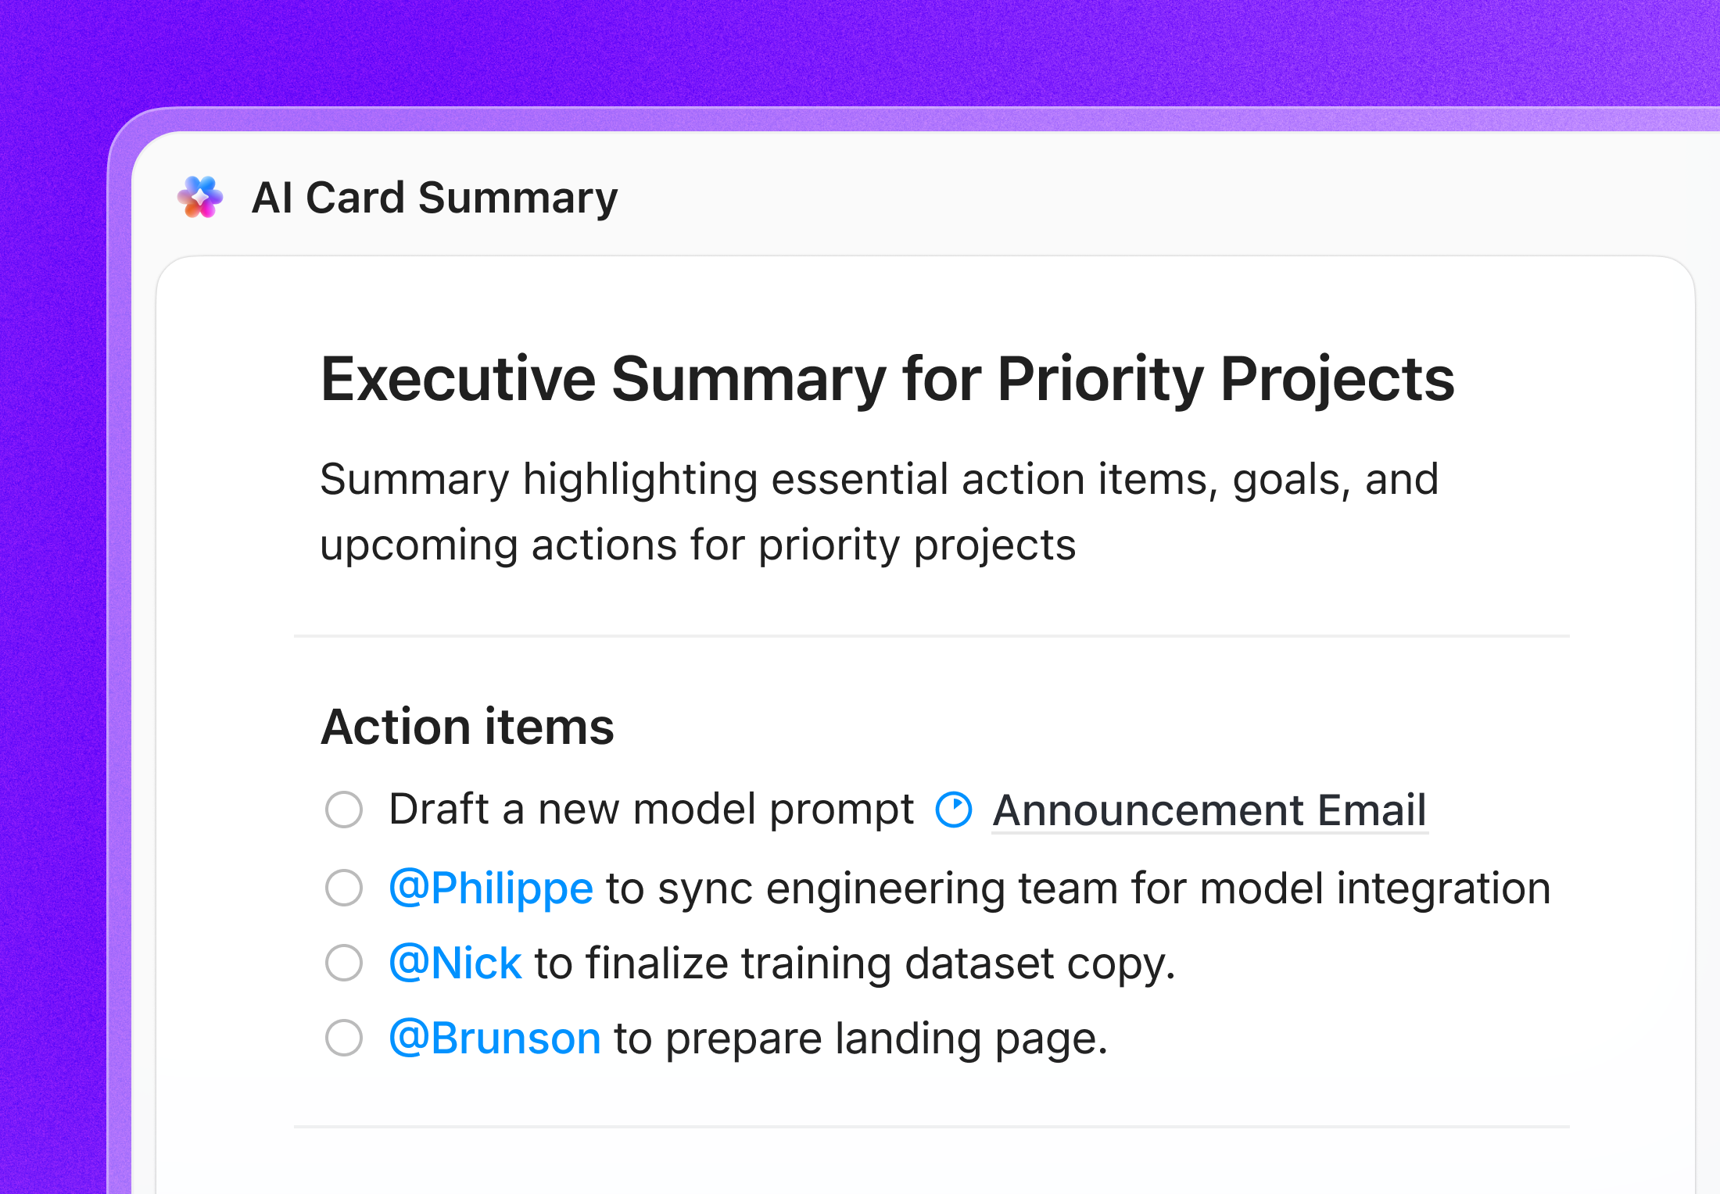
Task: Click the divider beneath the action items
Action: 930,1128
